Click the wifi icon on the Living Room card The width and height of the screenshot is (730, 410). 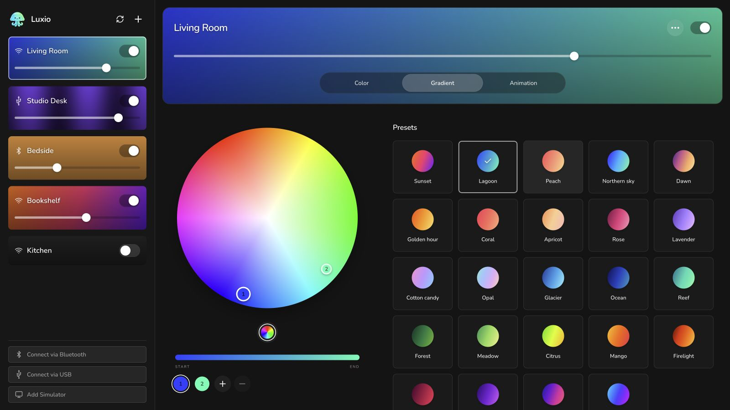coord(19,51)
